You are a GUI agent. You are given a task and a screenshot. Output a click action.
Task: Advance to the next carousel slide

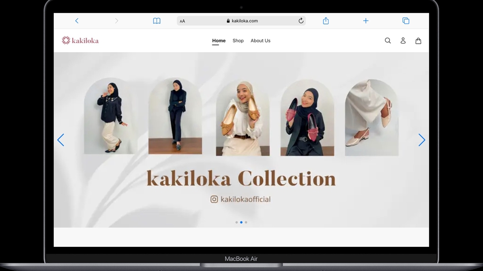tap(422, 140)
